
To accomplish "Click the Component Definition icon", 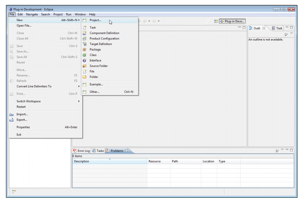I will pyautogui.click(x=85, y=33).
